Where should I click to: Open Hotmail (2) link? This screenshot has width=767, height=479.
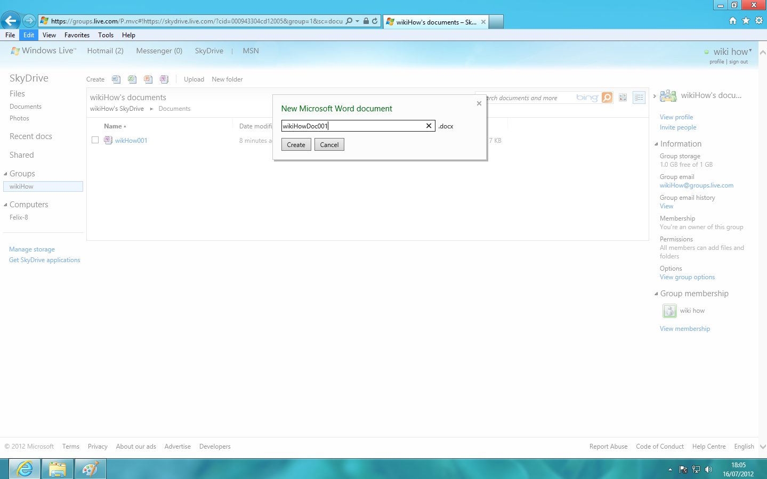(105, 51)
